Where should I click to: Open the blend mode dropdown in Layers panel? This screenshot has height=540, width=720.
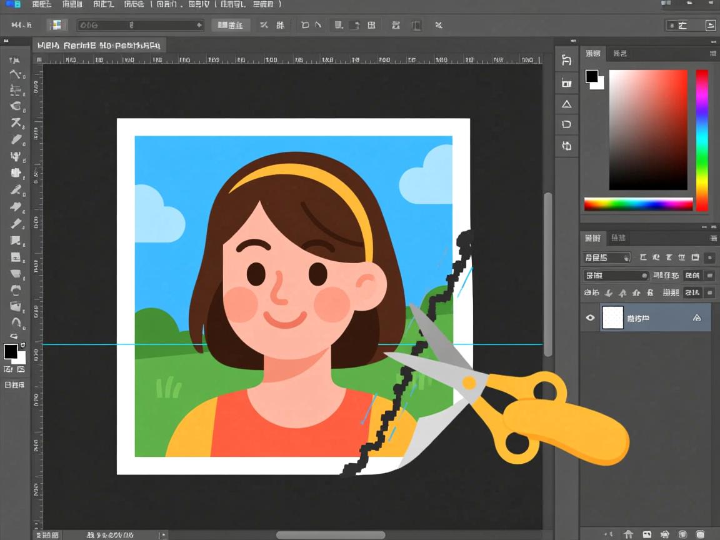click(616, 276)
